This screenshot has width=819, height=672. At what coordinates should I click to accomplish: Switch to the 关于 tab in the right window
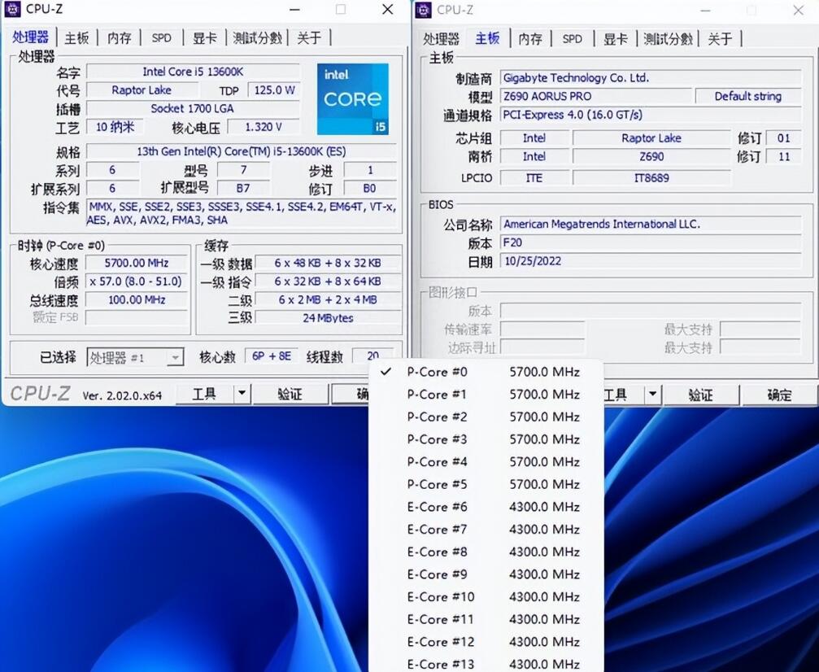click(721, 38)
